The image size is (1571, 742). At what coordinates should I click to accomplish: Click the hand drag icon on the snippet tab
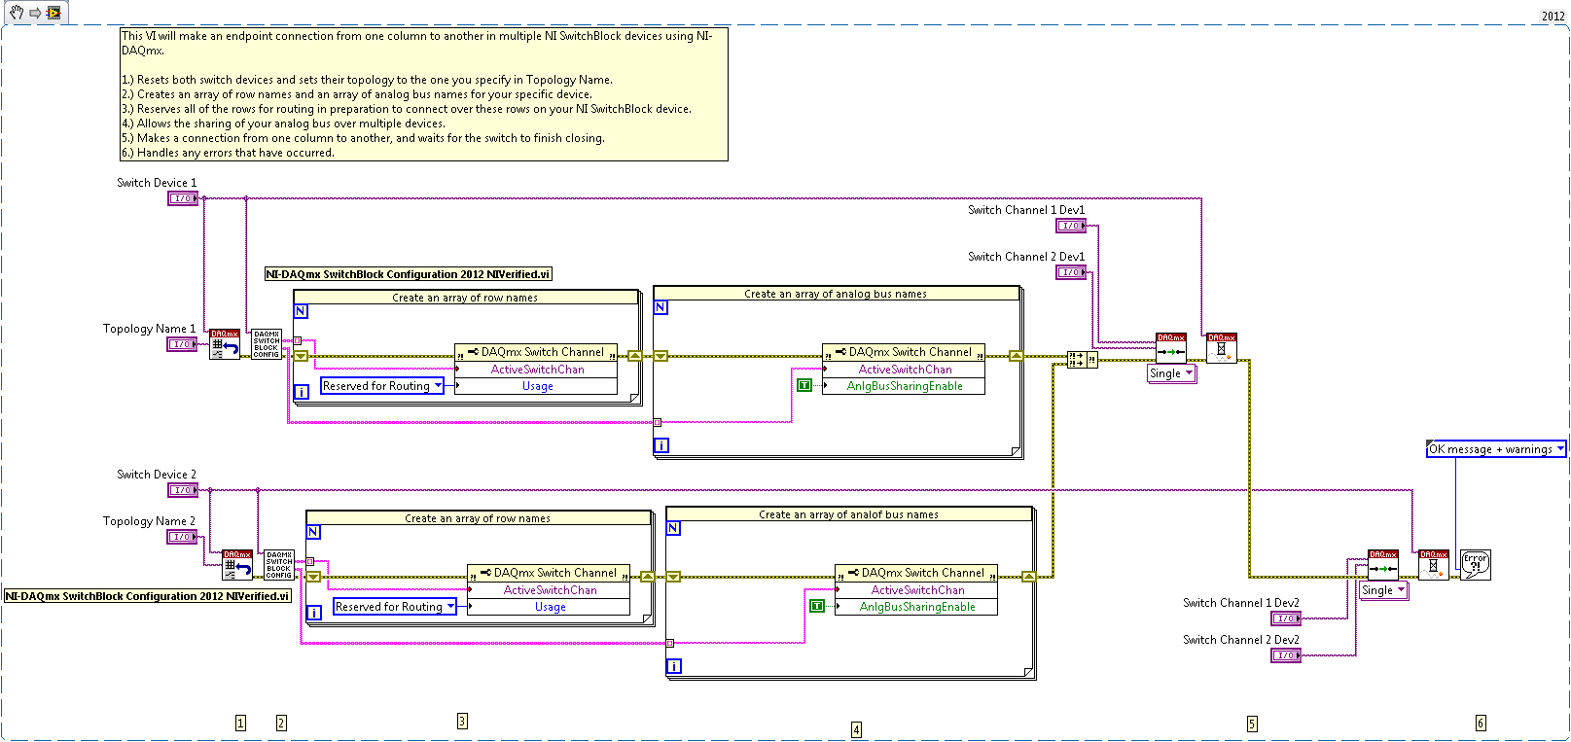point(17,13)
